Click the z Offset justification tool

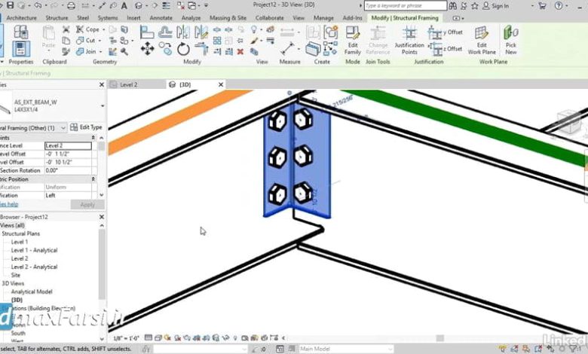click(x=445, y=49)
